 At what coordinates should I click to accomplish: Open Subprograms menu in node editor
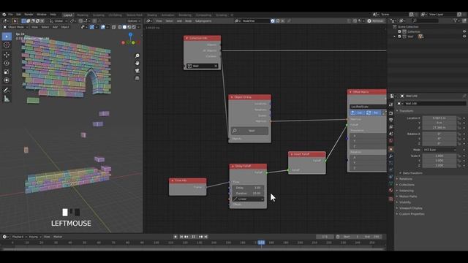[x=203, y=21]
